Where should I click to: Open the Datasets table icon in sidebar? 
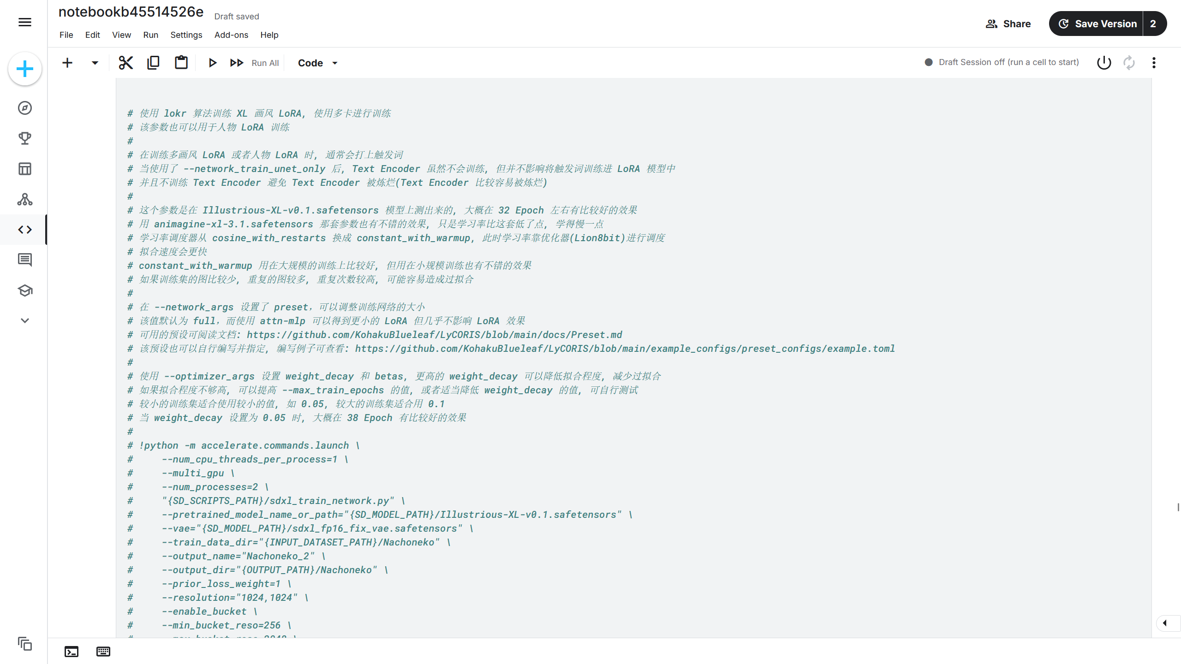pos(25,169)
